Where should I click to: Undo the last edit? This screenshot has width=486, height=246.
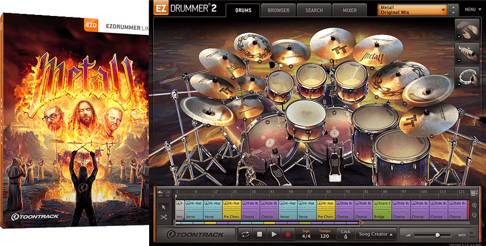pos(160,194)
